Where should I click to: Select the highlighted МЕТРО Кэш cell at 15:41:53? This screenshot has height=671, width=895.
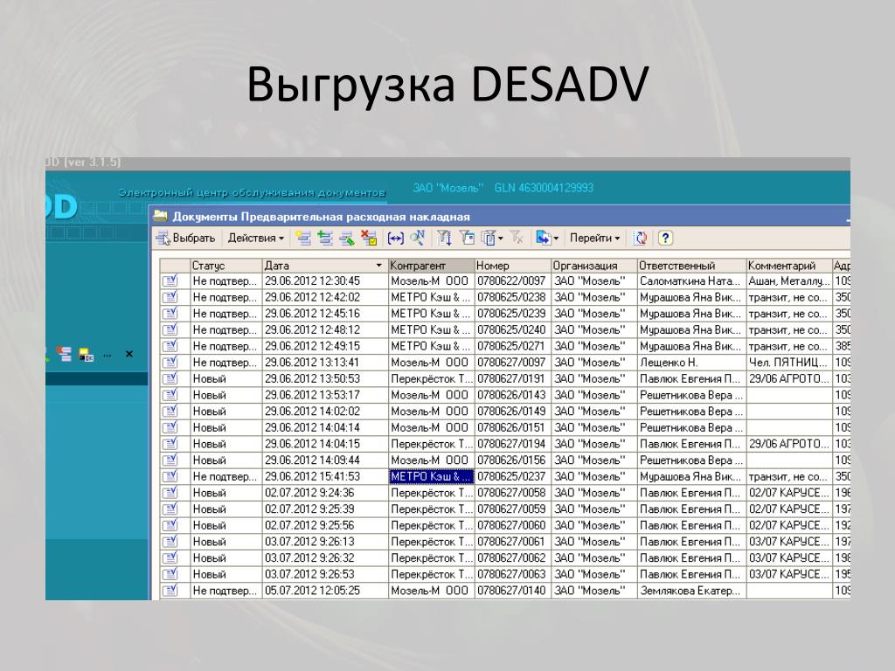432,476
